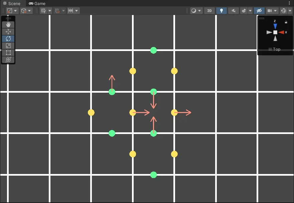Expand the Gizmos dropdown arrow
Screen dimensions: 294x203
[290, 11]
